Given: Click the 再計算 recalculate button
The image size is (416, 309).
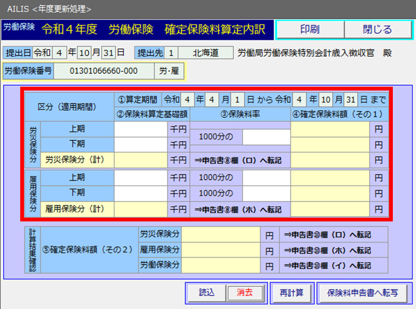Looking at the screenshot, I should tap(291, 293).
